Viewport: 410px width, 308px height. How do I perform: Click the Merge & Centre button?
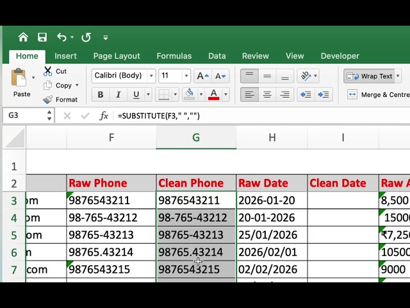pyautogui.click(x=378, y=94)
